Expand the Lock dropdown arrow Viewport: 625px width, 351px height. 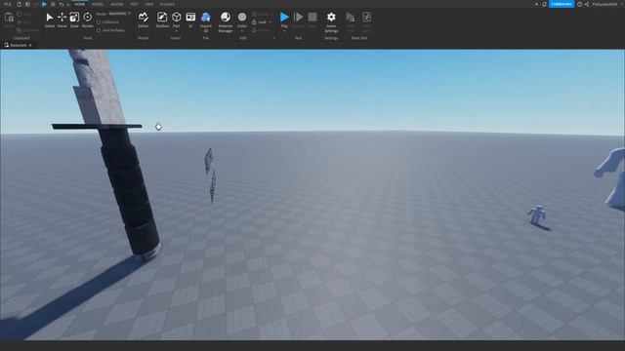coord(271,22)
